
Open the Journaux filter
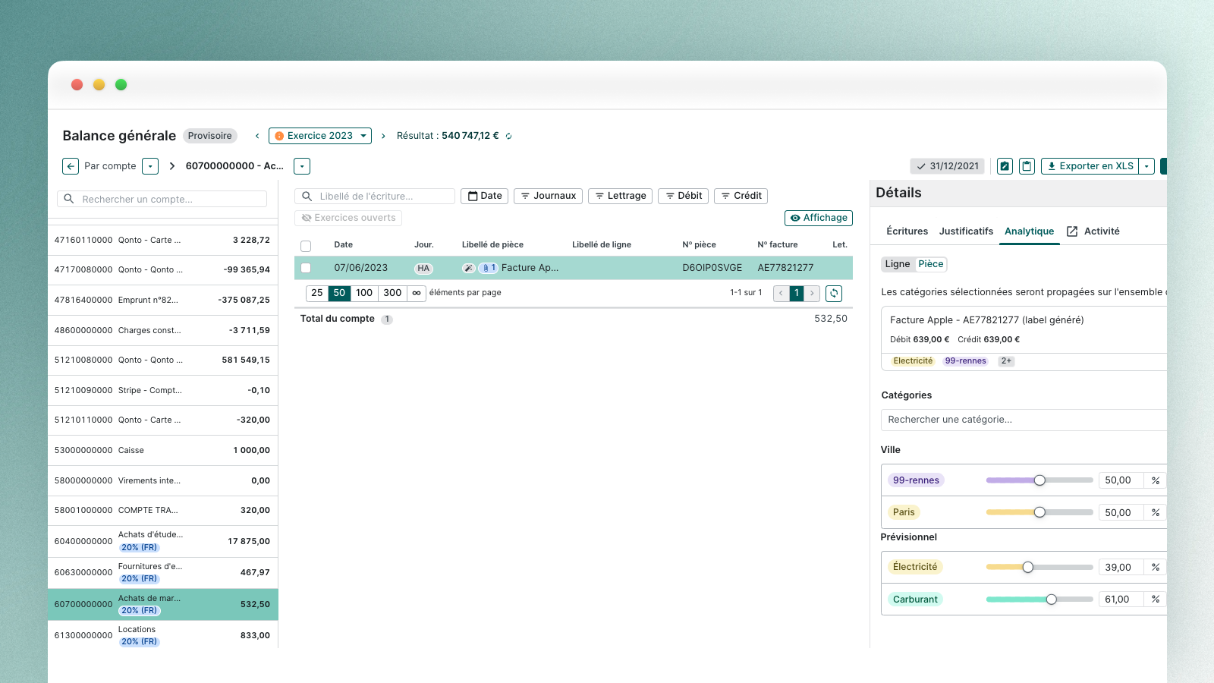coord(548,196)
